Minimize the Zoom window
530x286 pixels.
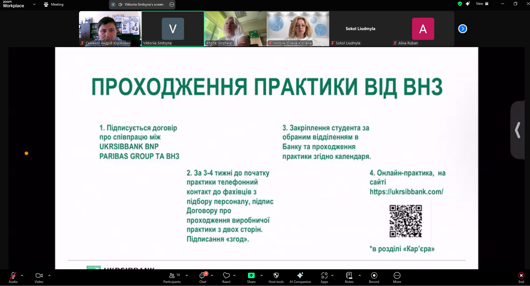(x=503, y=4)
